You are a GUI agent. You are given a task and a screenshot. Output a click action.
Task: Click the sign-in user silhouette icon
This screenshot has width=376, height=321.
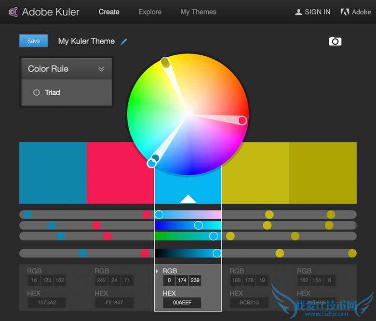click(298, 12)
